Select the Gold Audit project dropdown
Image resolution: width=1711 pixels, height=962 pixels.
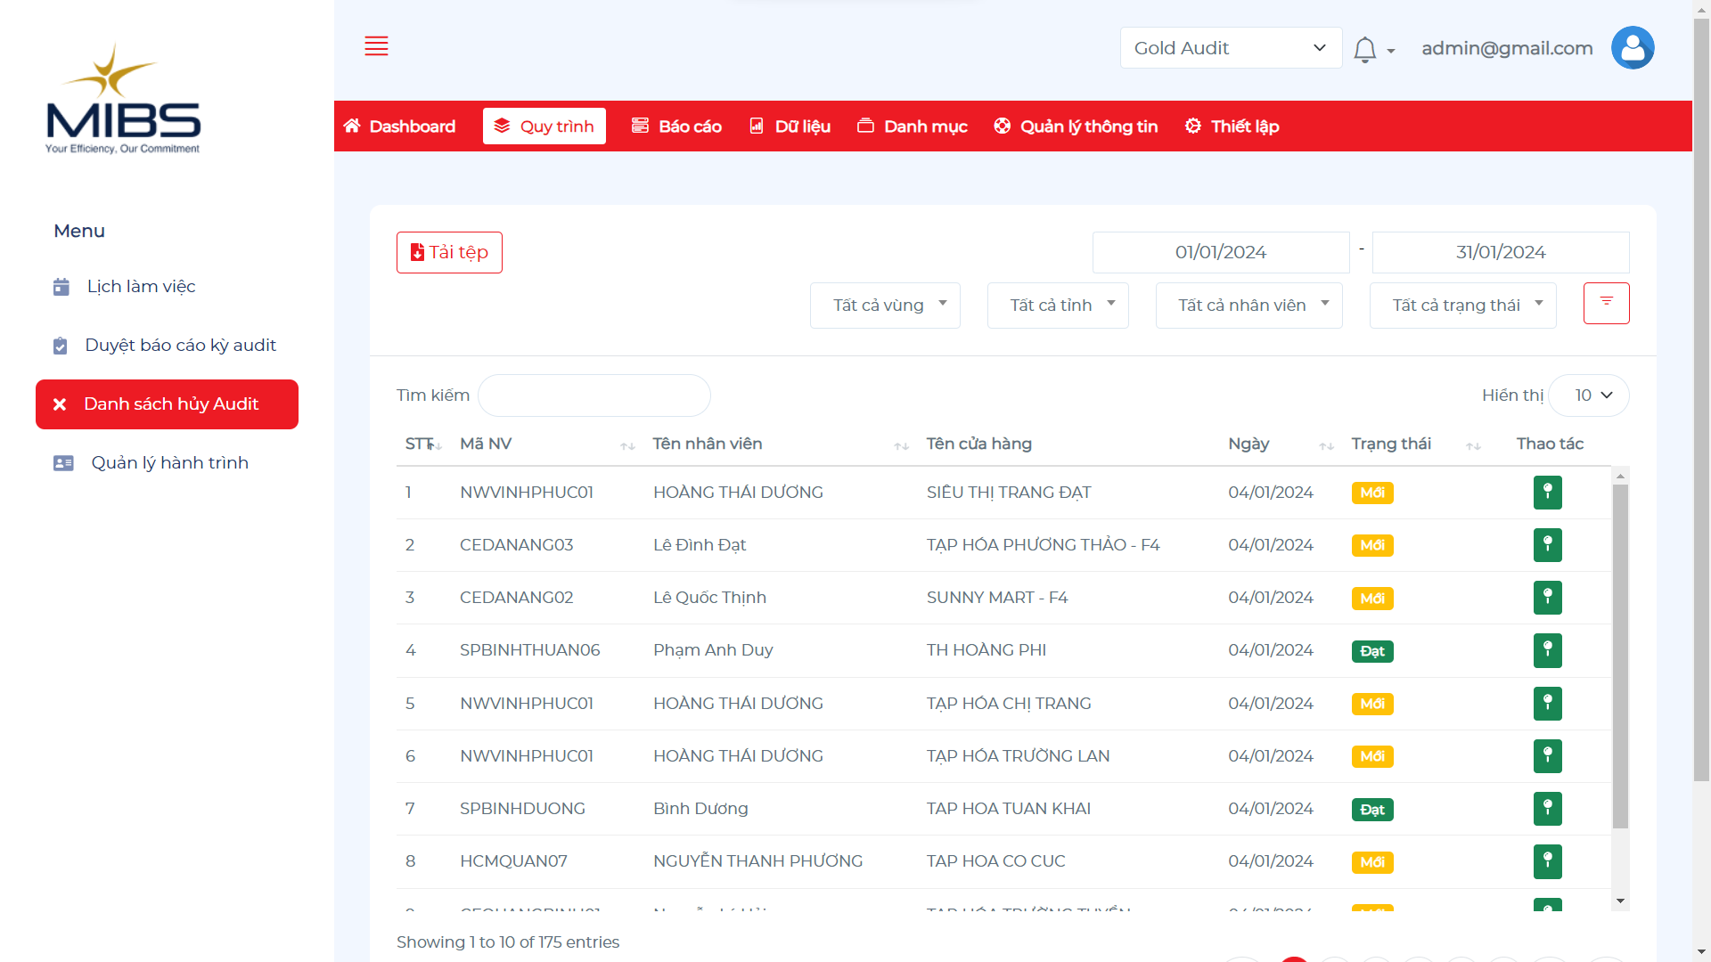1231,48
